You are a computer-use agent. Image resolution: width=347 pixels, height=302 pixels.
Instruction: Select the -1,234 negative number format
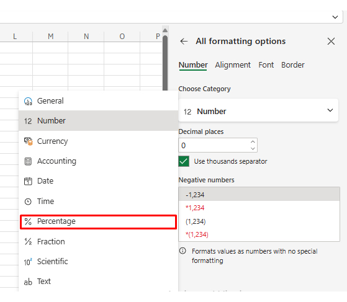tap(259, 194)
